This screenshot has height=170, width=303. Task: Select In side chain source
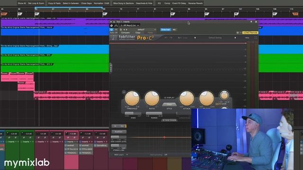click(115, 126)
